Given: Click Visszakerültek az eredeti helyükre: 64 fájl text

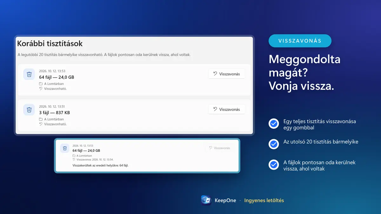Looking at the screenshot, I should (x=100, y=165).
